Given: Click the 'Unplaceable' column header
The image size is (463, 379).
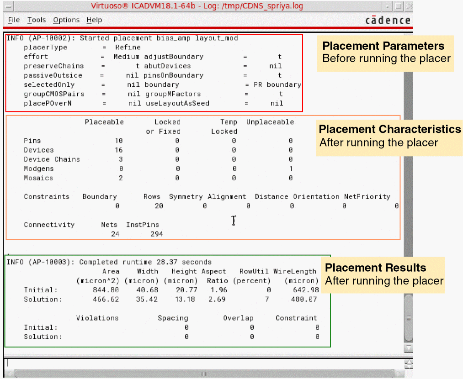Looking at the screenshot, I should point(270,122).
